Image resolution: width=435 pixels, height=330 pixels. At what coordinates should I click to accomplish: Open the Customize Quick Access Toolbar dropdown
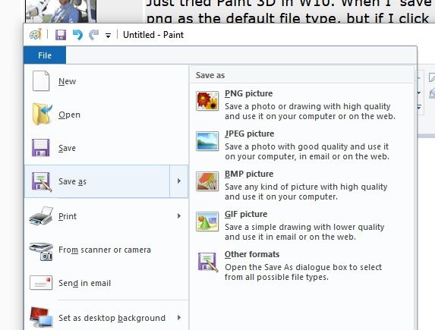point(109,35)
